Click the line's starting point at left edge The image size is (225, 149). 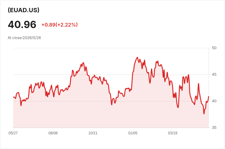[x=13, y=97]
